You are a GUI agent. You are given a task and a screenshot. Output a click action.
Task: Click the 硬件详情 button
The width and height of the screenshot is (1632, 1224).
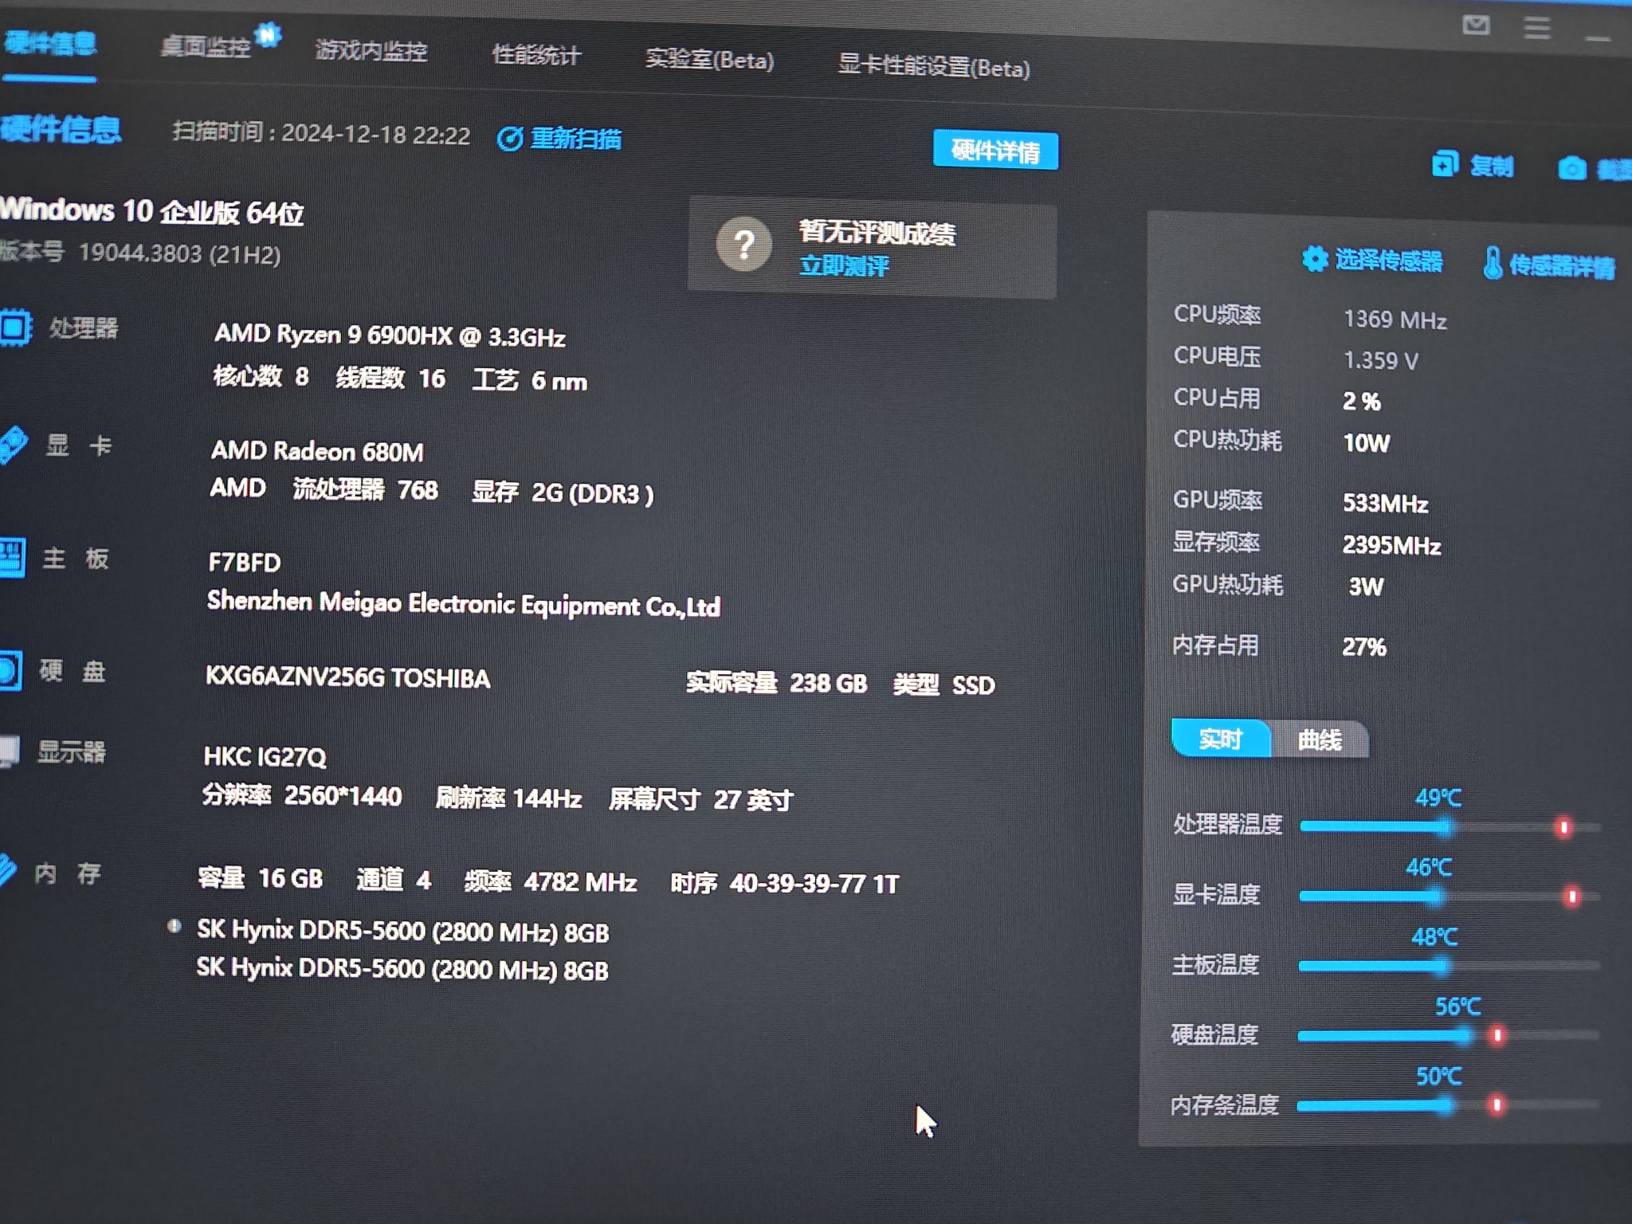pos(995,150)
